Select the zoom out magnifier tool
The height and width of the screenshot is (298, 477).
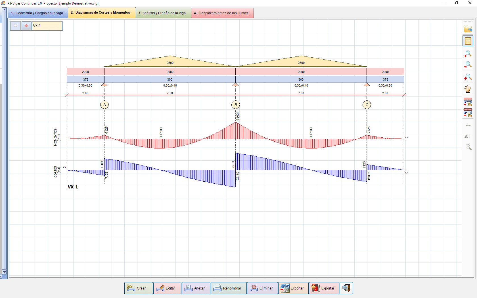point(468,64)
